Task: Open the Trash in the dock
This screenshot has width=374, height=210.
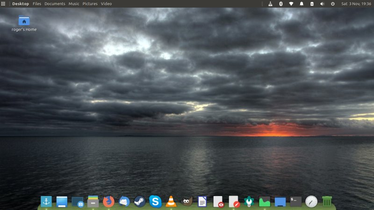Action: click(327, 202)
